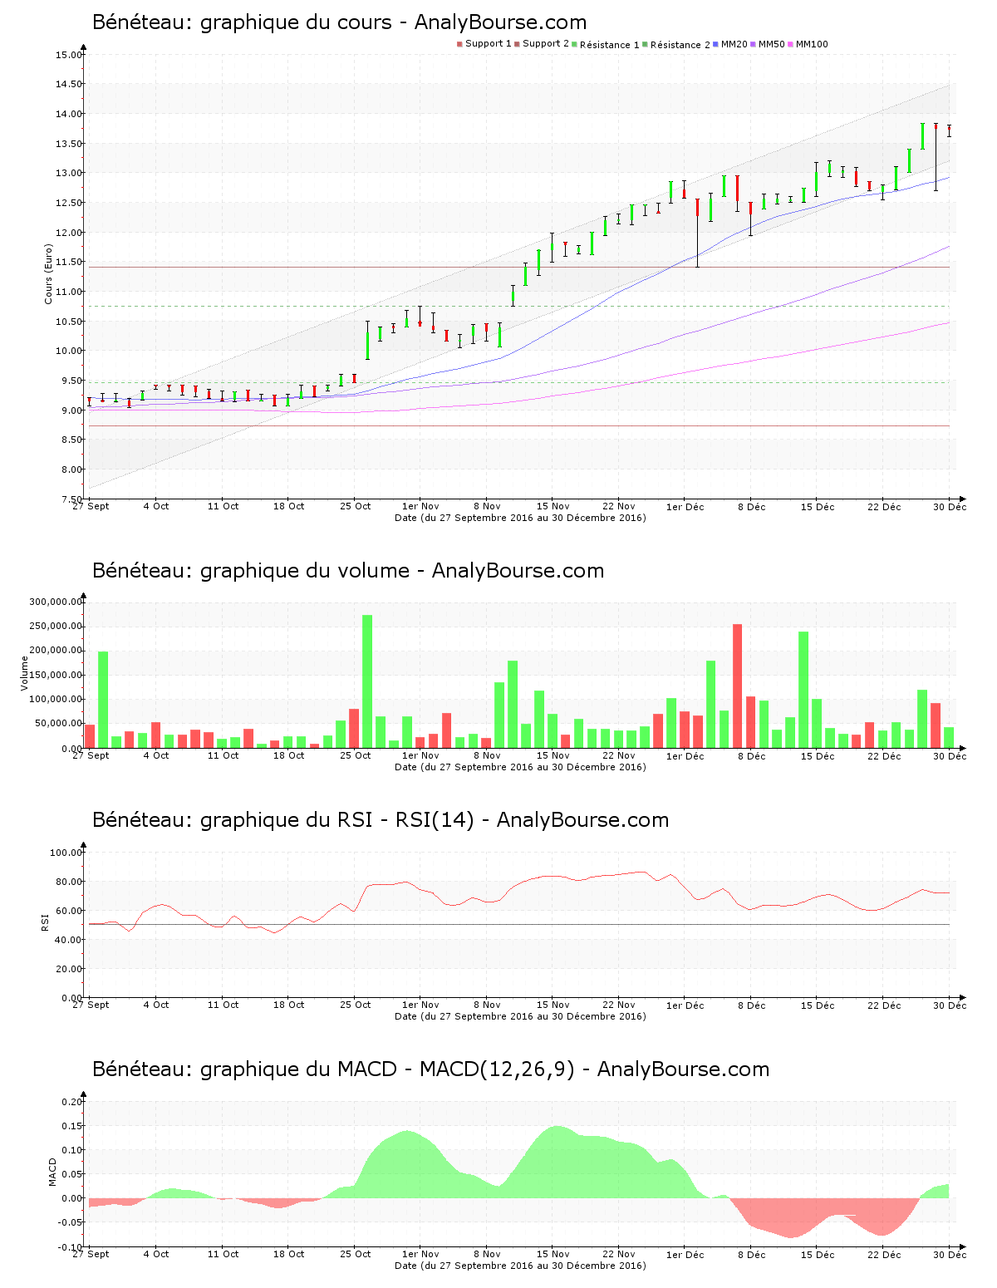Click the long-wick candlestick near 30 Déc
This screenshot has width=997, height=1288.
click(936, 157)
